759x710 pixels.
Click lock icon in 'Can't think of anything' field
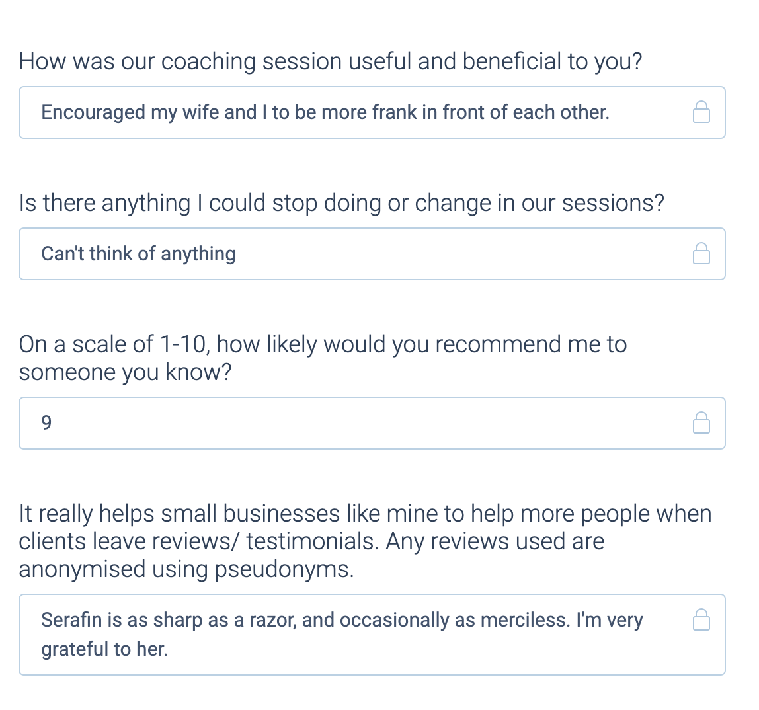tap(701, 253)
